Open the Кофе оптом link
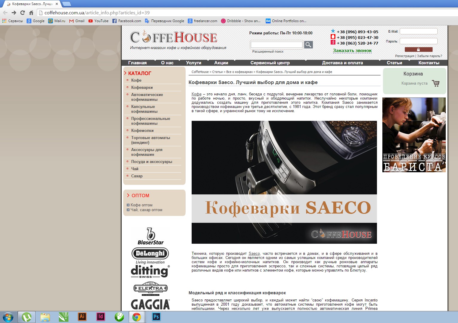 [141, 205]
